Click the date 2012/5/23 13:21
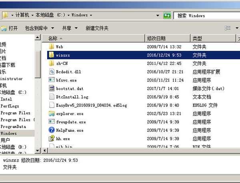Image resolution: width=240 pixels, height=183 pixels. point(164,114)
